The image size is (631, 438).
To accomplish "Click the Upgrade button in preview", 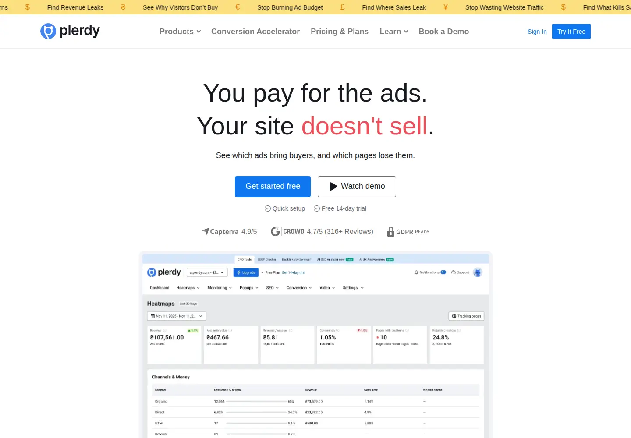I will click(246, 272).
